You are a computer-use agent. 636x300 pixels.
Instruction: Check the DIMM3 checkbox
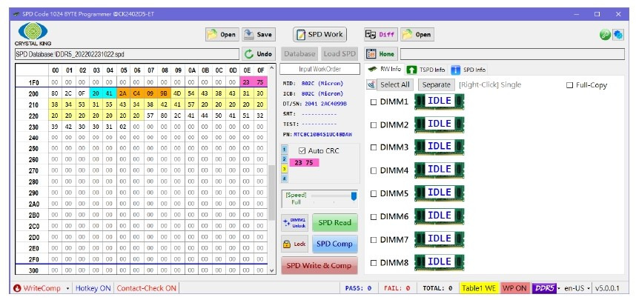pos(374,148)
